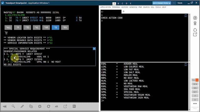The height and width of the screenshot is (112, 200).
Task: Open the APPLICATION menu
Action: click(106, 7)
